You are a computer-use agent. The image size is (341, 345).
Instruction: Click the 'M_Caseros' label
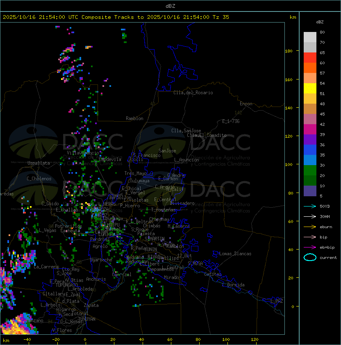click(x=179, y=226)
